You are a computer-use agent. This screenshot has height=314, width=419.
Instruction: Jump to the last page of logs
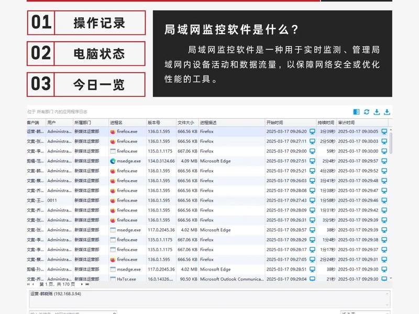[87, 284]
